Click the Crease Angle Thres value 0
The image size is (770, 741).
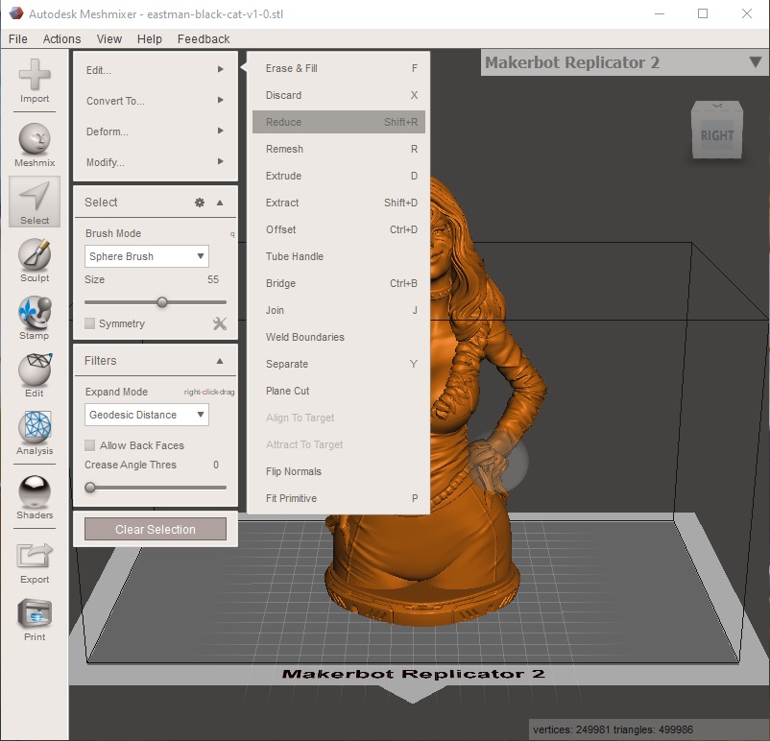[x=216, y=465]
